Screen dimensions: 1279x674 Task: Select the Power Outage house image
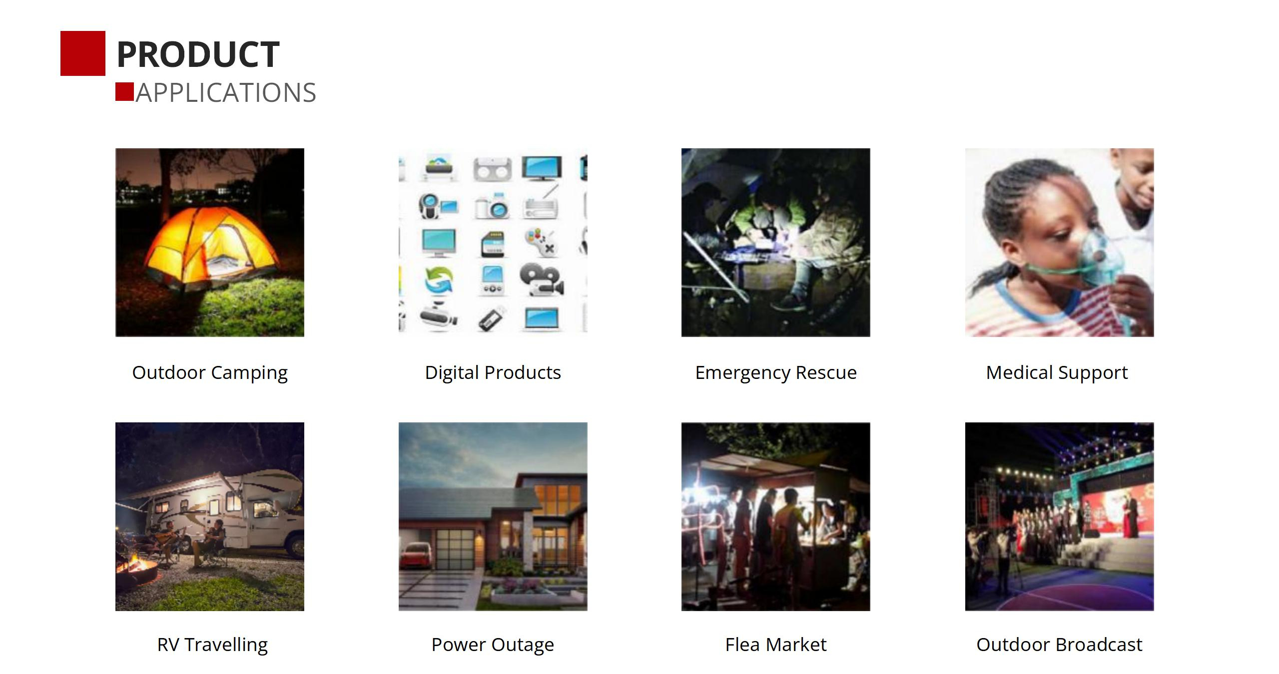coord(493,517)
